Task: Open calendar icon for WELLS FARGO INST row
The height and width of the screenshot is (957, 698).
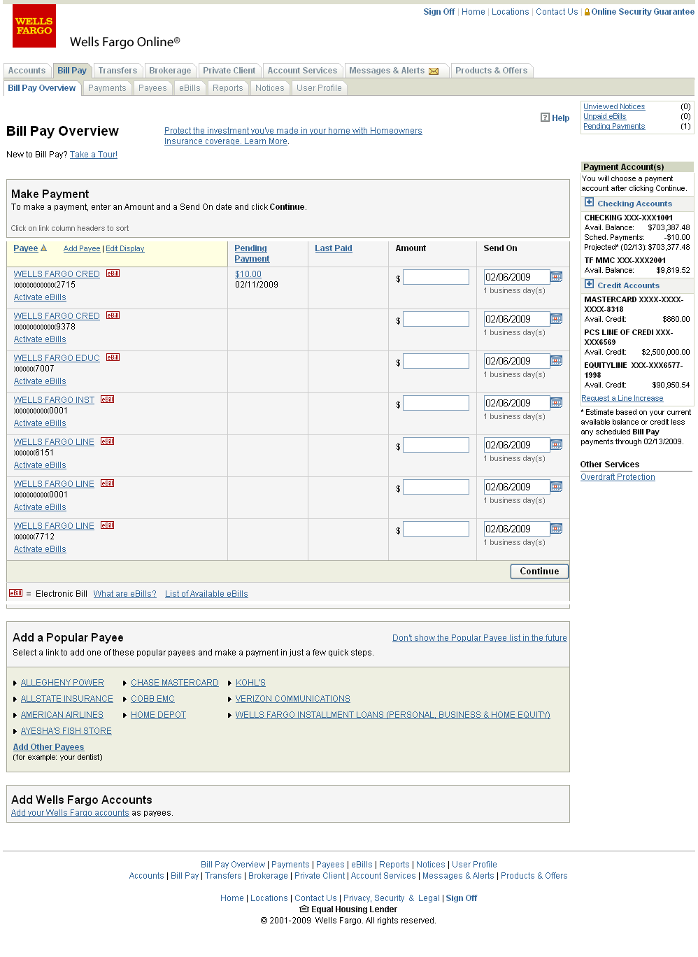Action: pos(557,403)
